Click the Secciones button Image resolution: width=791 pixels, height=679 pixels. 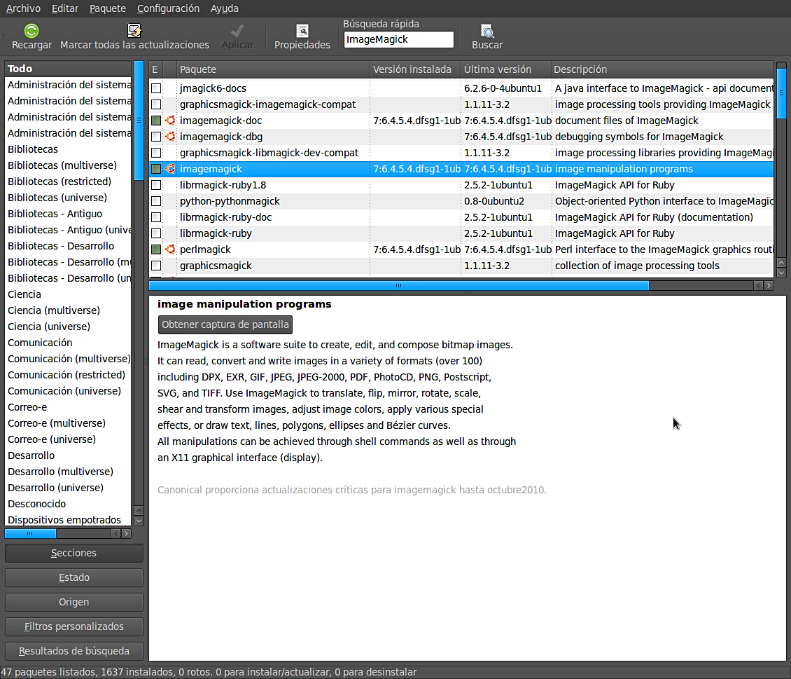pos(73,554)
